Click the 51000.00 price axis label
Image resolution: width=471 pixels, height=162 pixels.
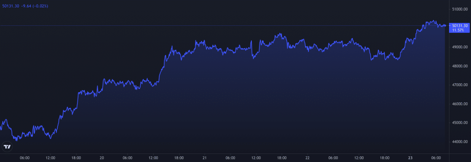pos(459,9)
